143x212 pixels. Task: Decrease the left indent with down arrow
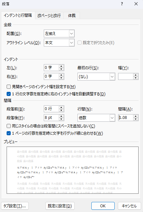[x=61, y=69]
